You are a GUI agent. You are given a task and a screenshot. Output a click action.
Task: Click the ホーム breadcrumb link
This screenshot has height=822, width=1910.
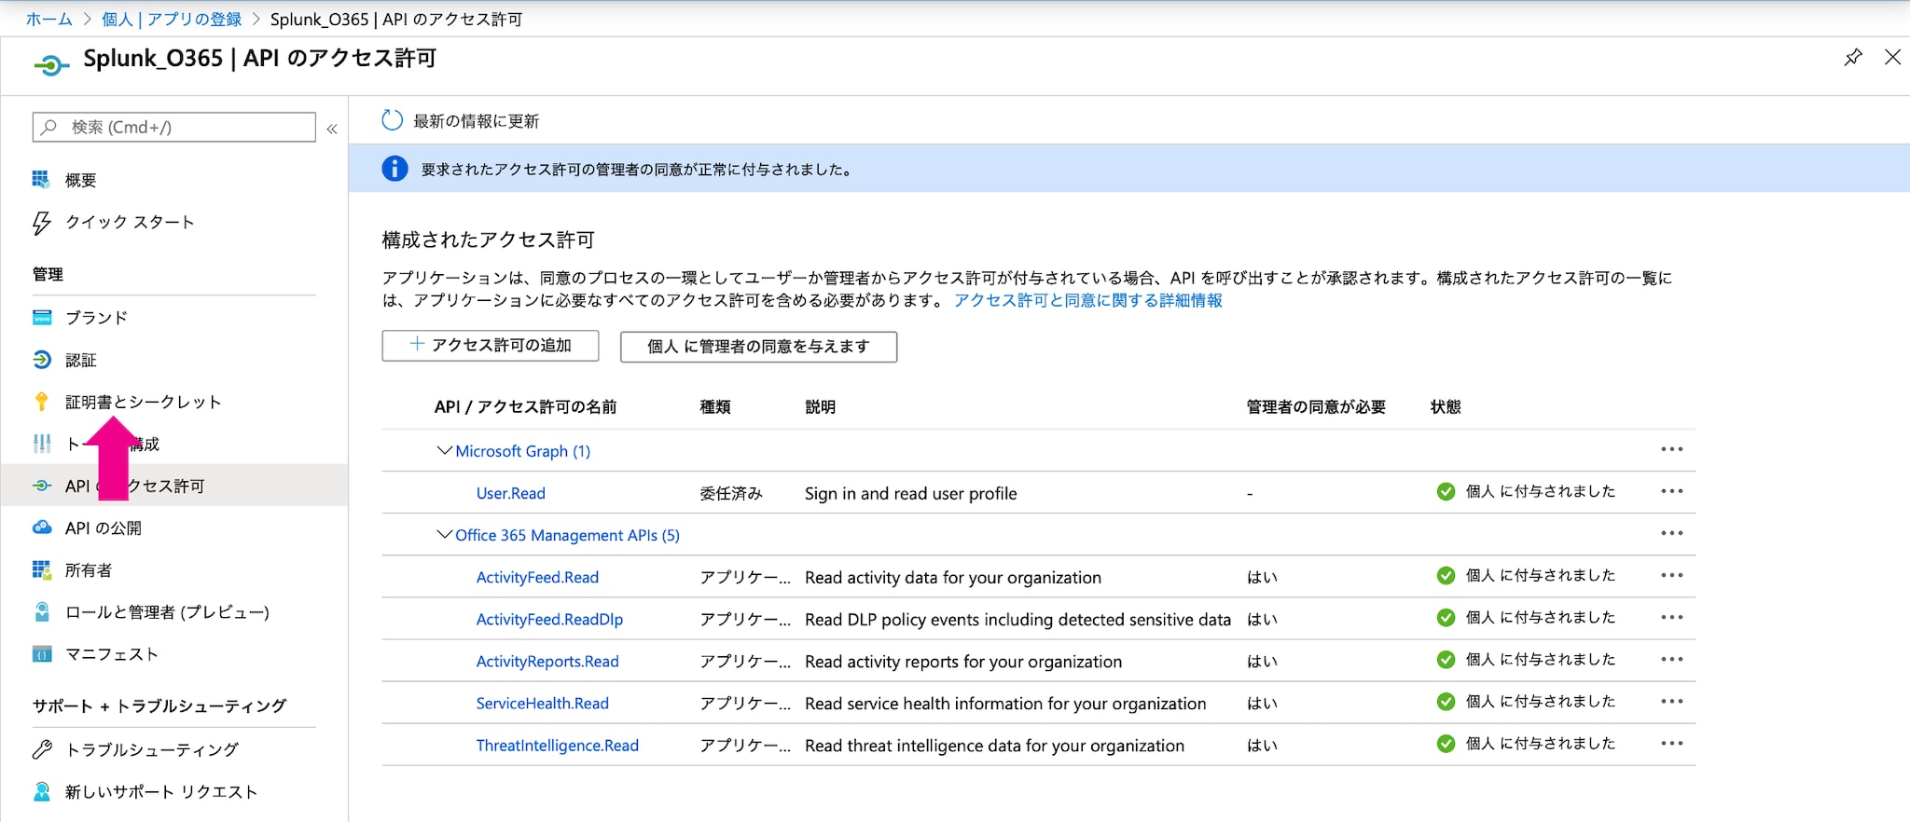tap(48, 19)
